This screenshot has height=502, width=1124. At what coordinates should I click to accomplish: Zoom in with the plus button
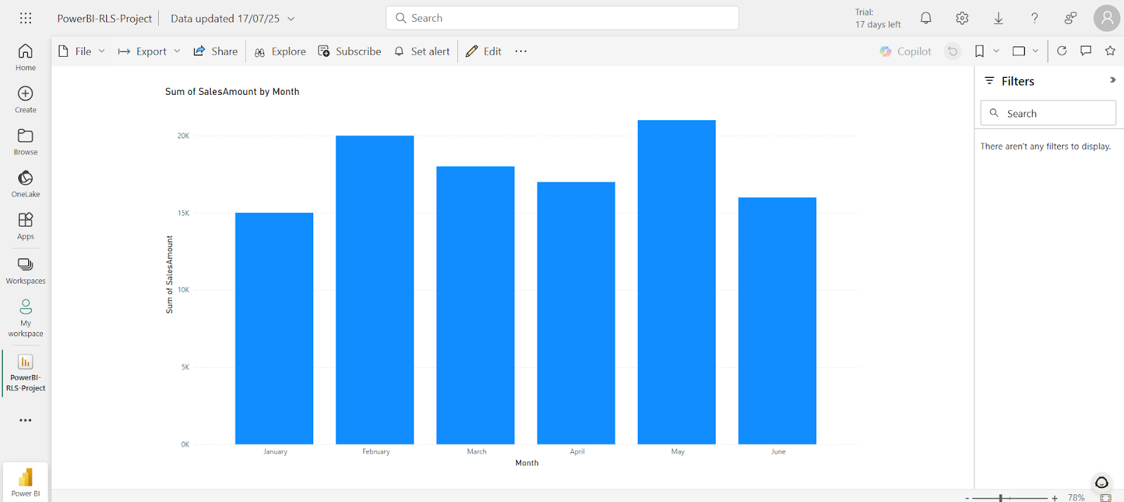pyautogui.click(x=1054, y=498)
